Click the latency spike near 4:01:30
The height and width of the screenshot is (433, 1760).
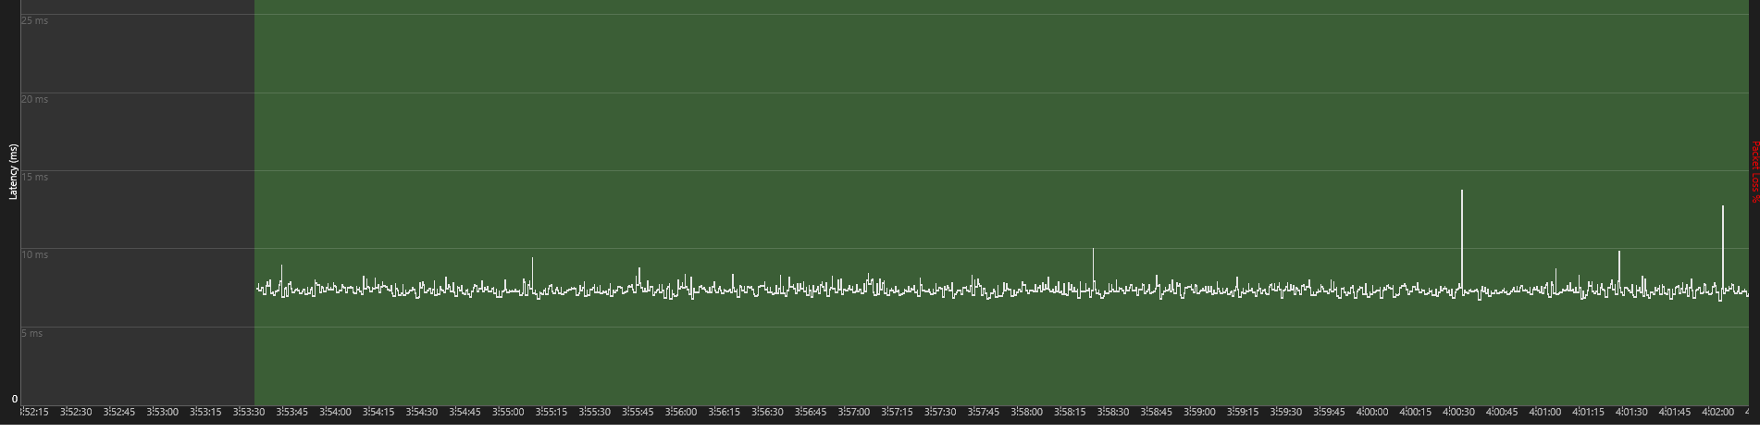click(1619, 269)
